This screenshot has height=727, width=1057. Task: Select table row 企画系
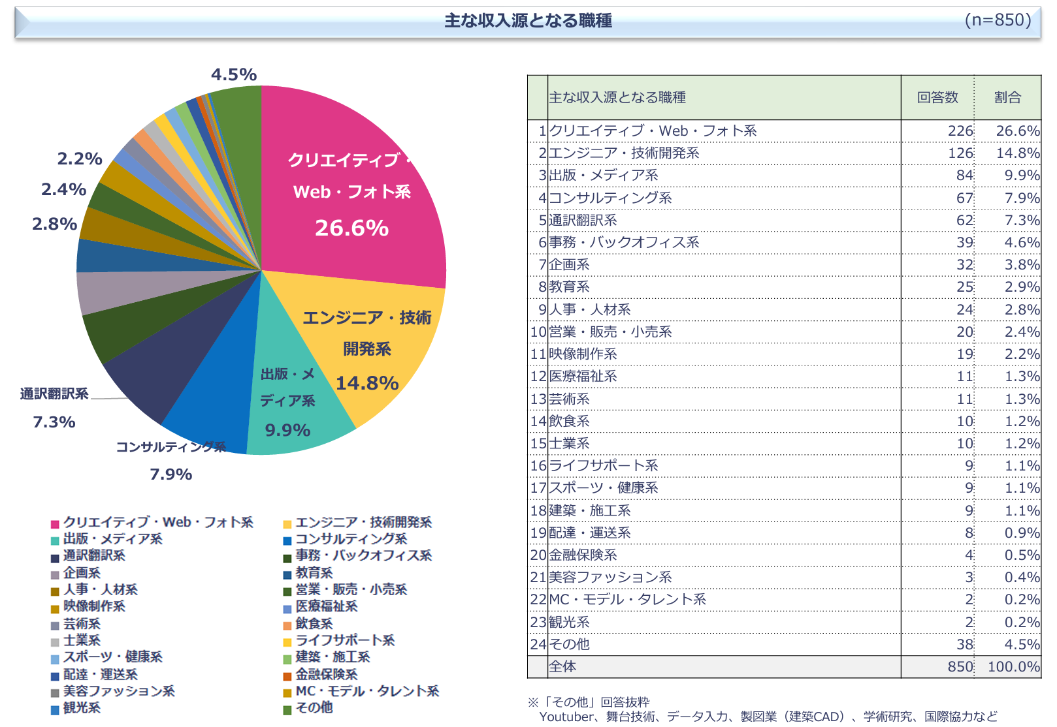[x=784, y=265]
